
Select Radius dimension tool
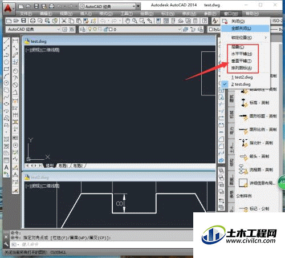point(15,71)
